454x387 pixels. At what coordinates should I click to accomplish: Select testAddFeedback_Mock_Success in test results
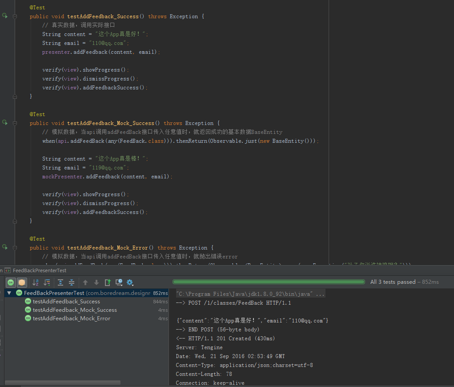coord(75,310)
